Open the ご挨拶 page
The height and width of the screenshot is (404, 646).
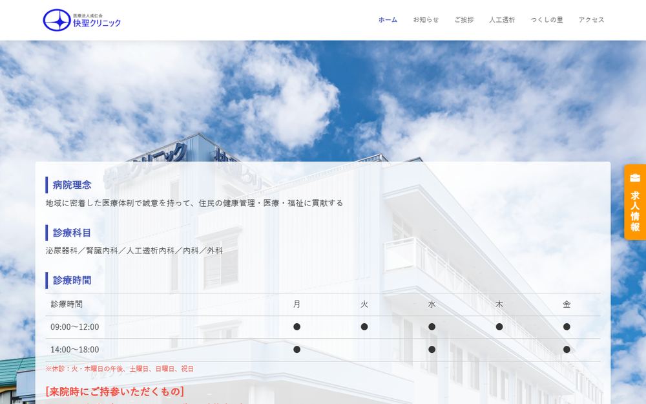pos(464,20)
